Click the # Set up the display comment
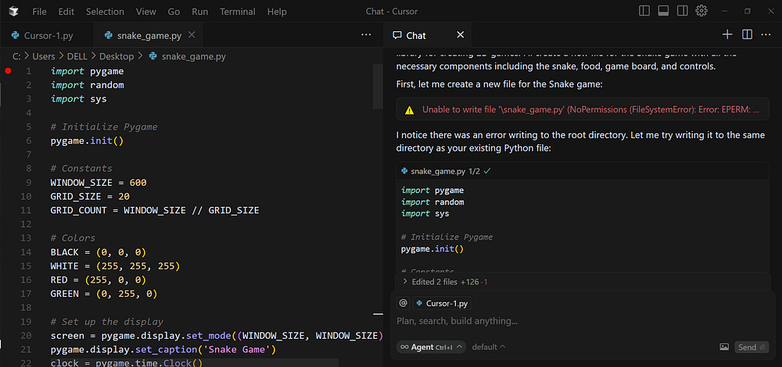Image resolution: width=782 pixels, height=367 pixels. (106, 322)
